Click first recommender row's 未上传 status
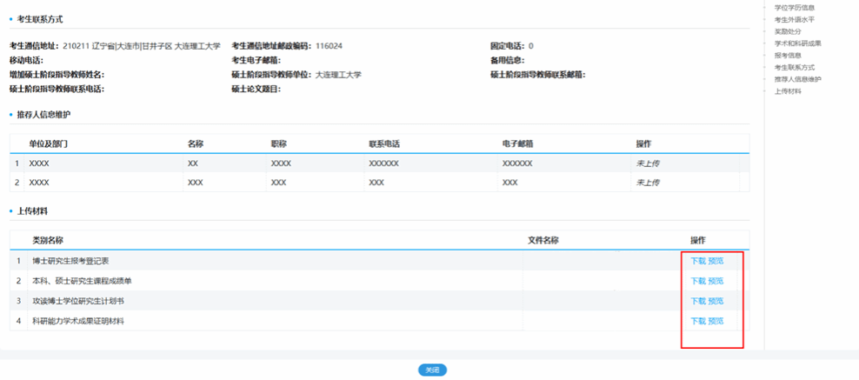The height and width of the screenshot is (380, 859). (648, 163)
